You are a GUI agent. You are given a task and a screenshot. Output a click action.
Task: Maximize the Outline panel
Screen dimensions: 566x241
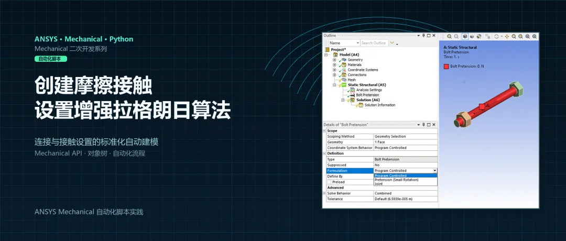point(429,35)
